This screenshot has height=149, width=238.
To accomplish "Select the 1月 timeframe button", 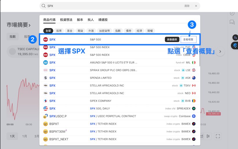I will [24, 136].
